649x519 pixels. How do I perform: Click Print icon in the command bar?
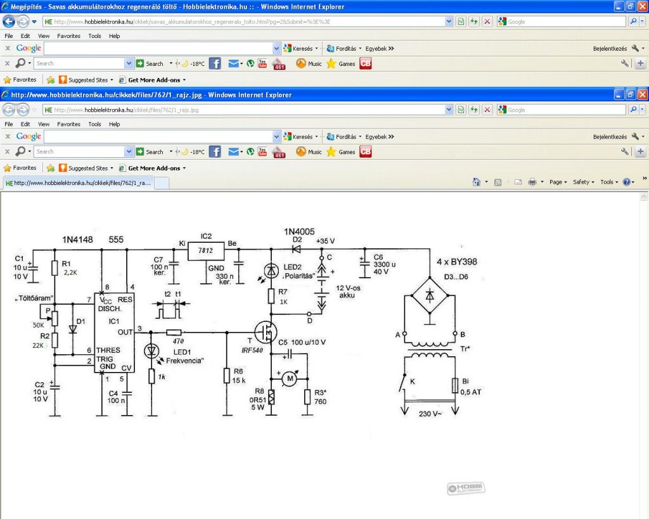pos(532,182)
